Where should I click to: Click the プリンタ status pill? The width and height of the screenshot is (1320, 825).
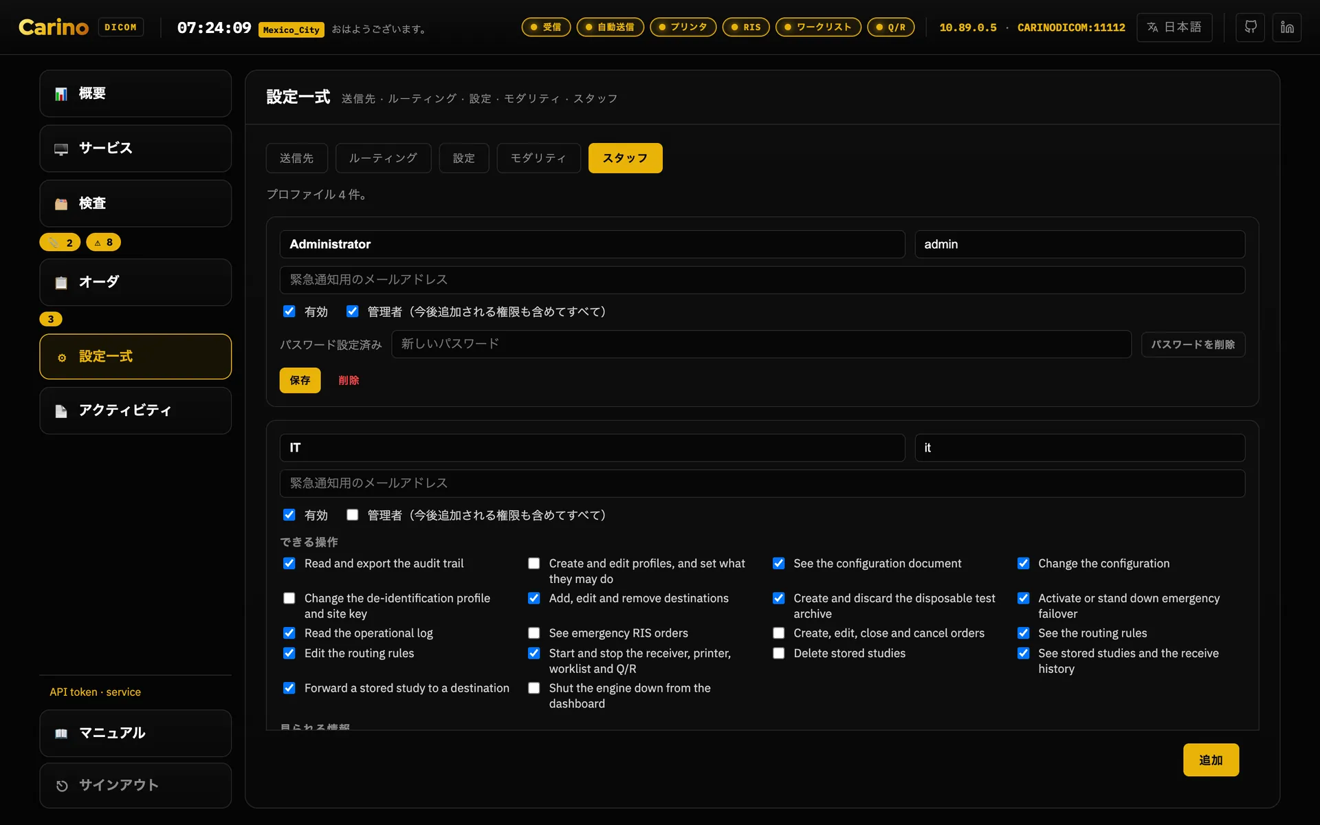coord(683,27)
